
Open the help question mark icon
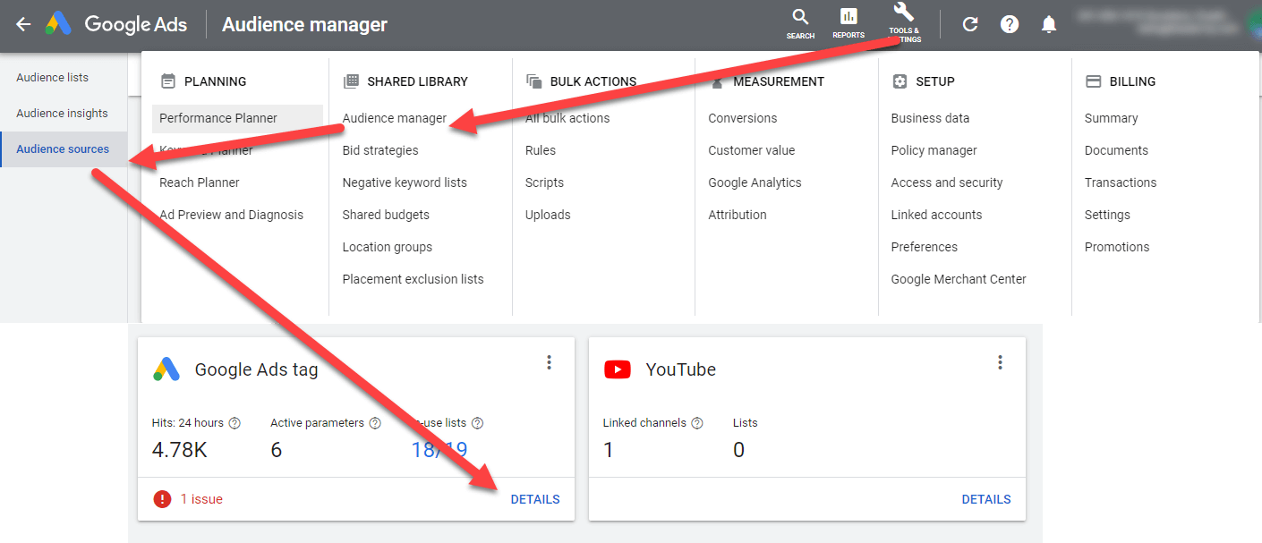1010,24
